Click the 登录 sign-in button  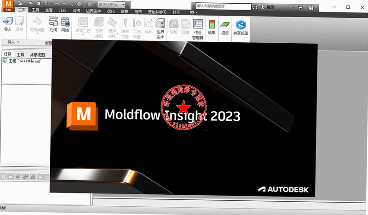(x=268, y=7)
